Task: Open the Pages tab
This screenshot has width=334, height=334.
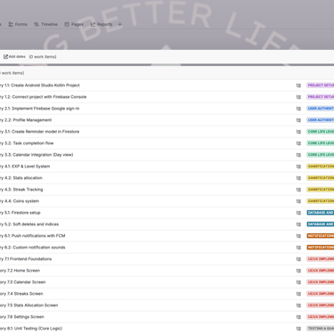Action: pos(74,24)
